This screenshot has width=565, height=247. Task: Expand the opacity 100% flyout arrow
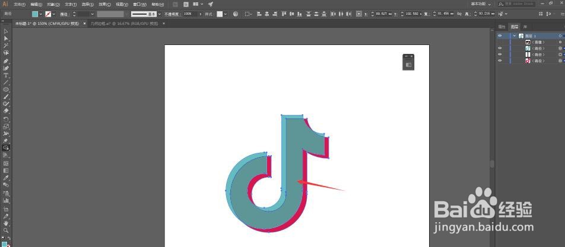tap(201, 14)
